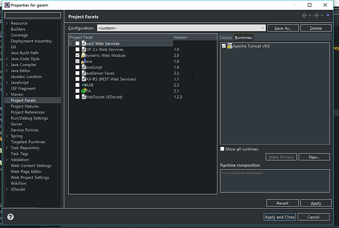Open the Java version 1.8 dropdown

[x=192, y=61]
